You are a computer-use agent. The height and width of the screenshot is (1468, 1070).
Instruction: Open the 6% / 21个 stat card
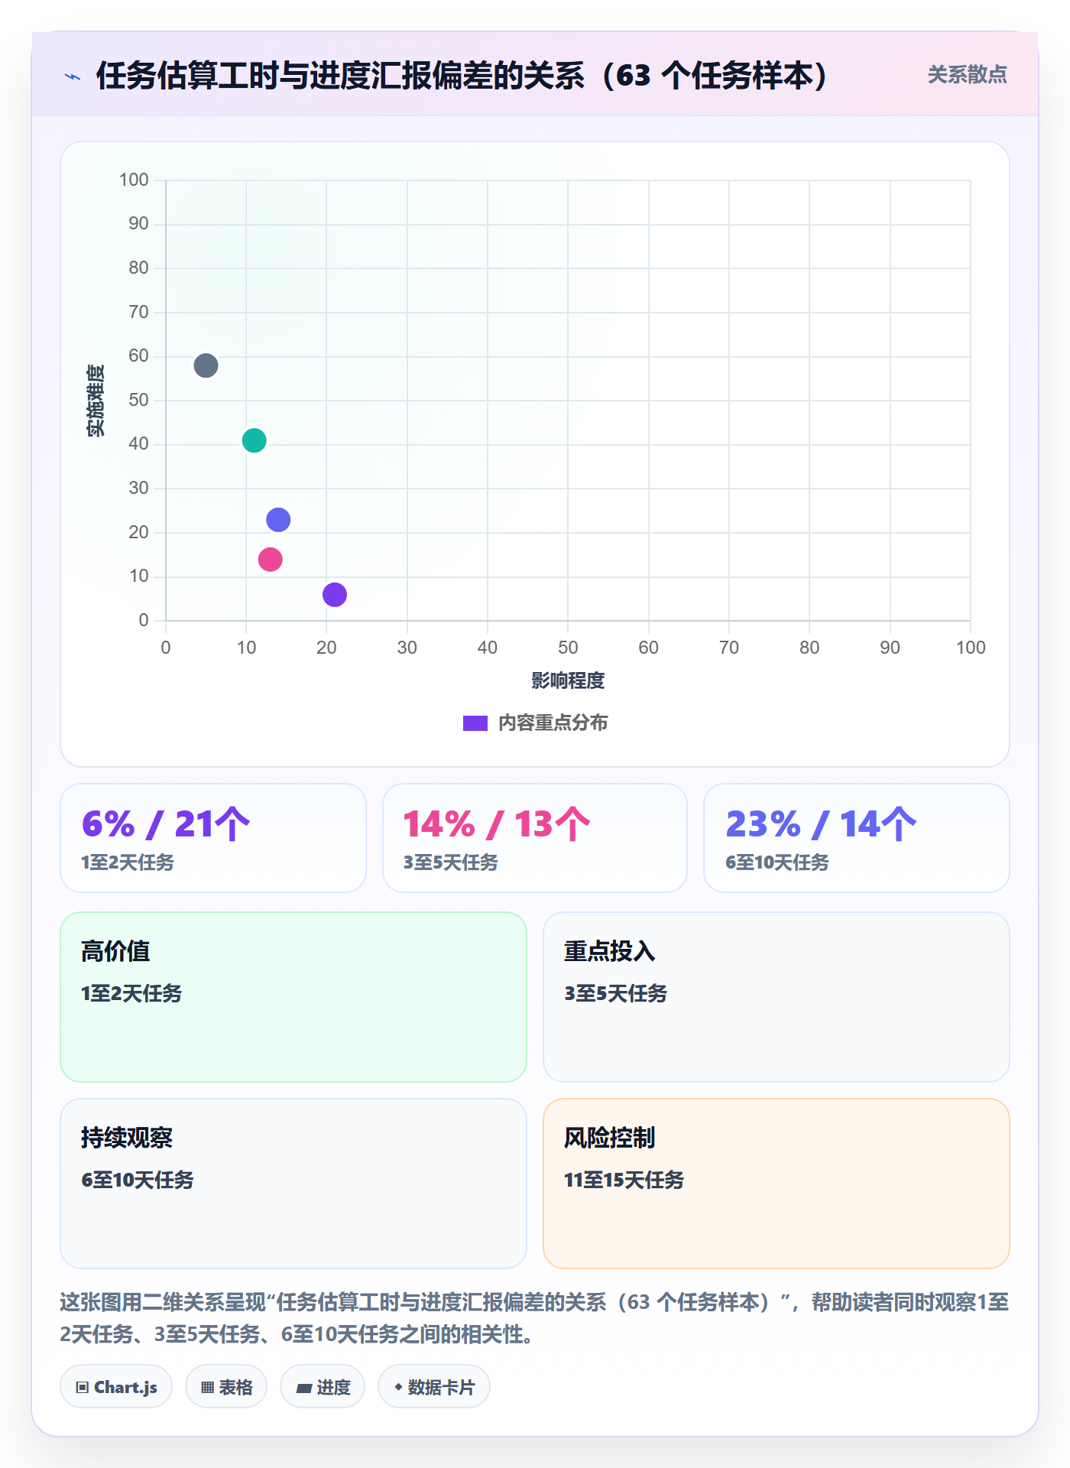pos(213,838)
